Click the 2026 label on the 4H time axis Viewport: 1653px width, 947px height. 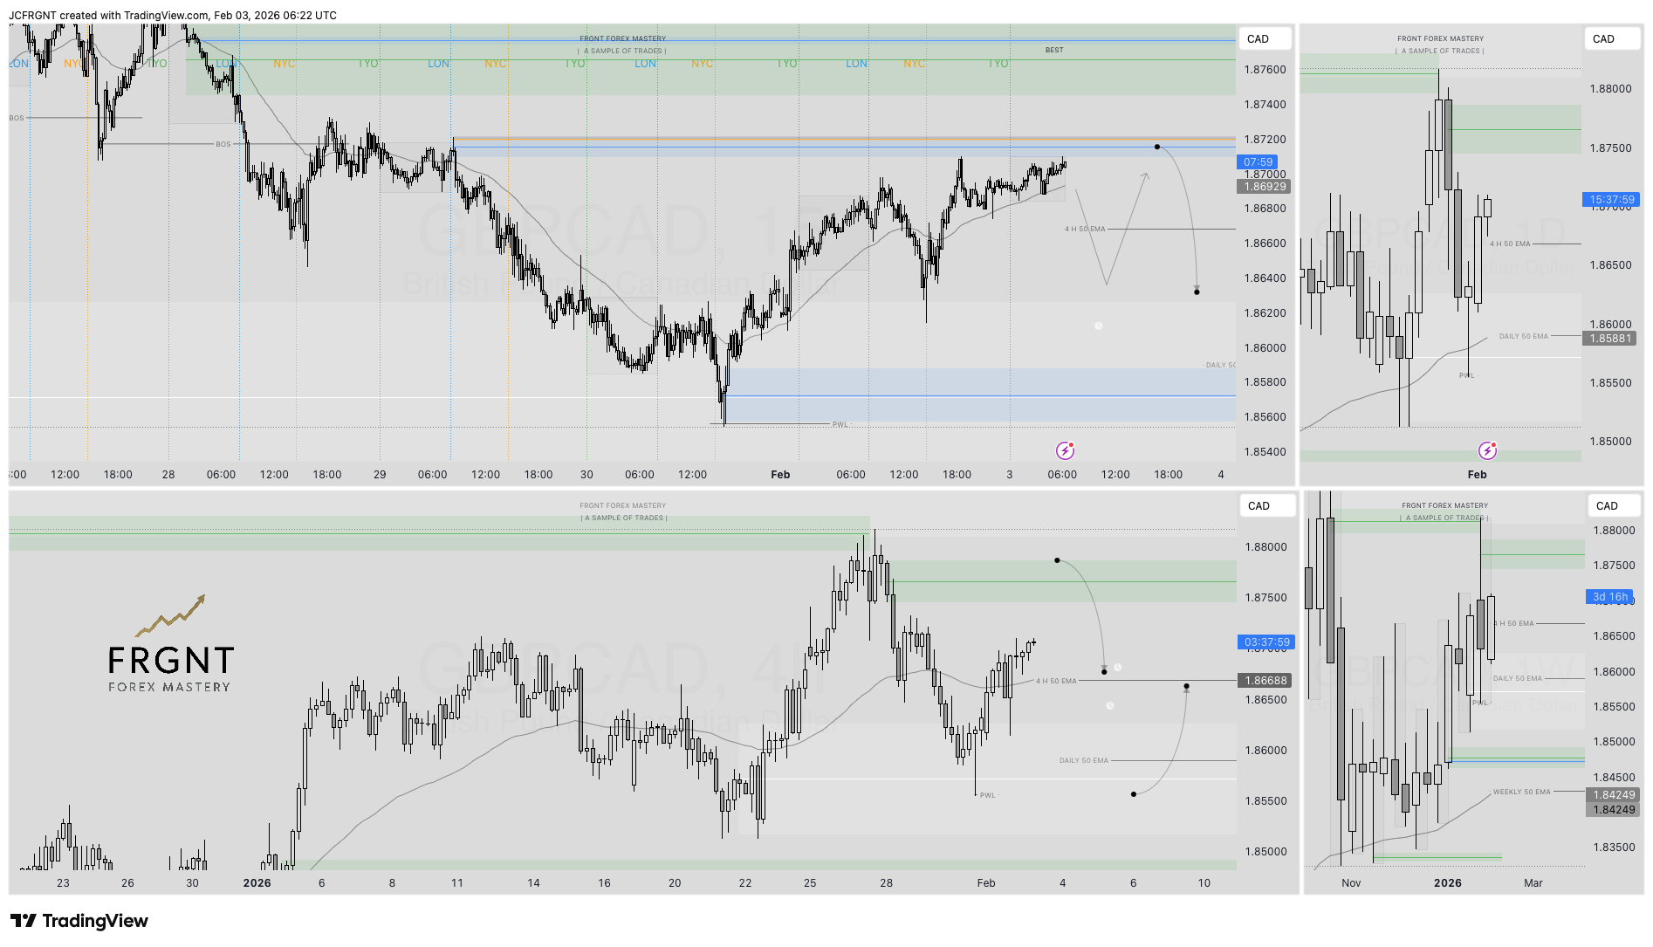257,883
